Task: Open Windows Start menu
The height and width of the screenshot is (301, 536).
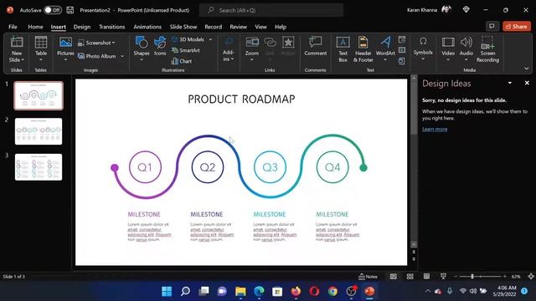Action: (x=167, y=291)
